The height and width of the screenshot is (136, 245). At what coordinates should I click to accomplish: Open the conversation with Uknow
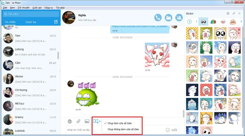(31, 79)
